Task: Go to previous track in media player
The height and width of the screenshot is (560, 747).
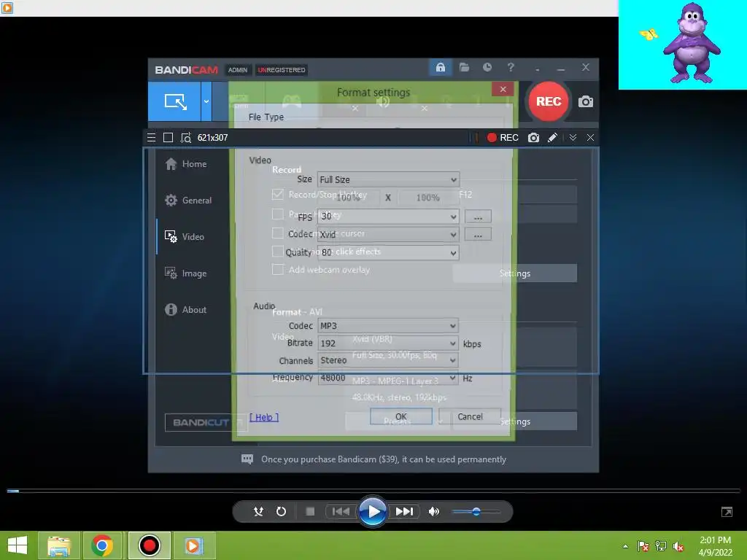Action: click(x=340, y=511)
